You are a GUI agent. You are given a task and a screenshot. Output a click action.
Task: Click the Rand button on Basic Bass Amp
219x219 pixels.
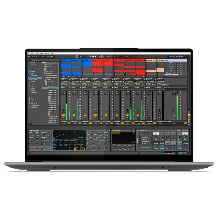click(x=180, y=131)
